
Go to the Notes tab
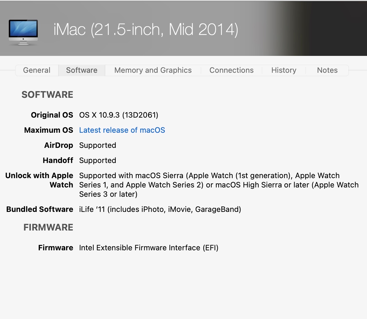pyautogui.click(x=327, y=70)
